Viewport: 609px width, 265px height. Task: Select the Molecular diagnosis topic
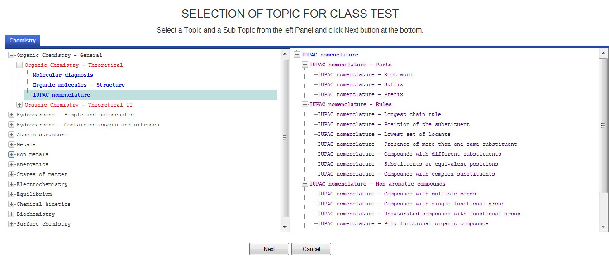[63, 75]
